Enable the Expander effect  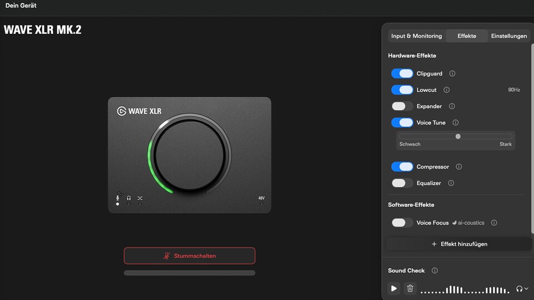402,106
